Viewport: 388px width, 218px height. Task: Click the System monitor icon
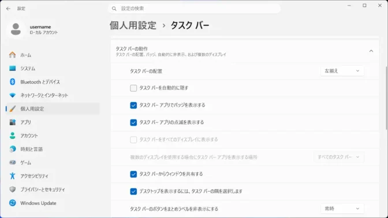click(x=12, y=68)
